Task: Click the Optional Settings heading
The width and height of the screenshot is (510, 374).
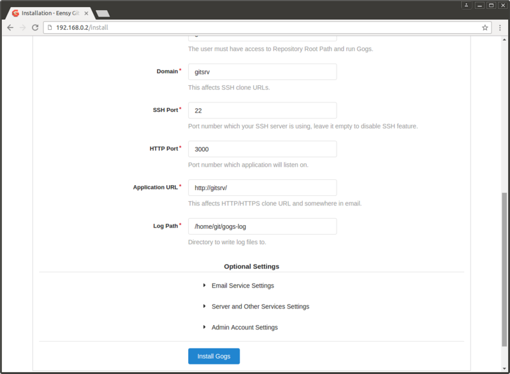Action: click(x=251, y=267)
